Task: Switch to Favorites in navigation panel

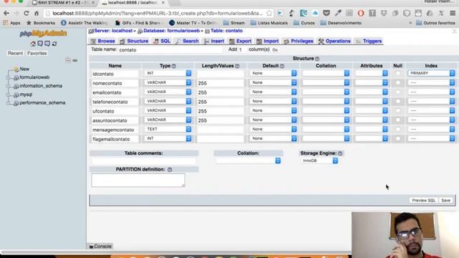Action: point(37,53)
